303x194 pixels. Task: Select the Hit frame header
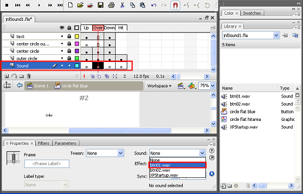[x=121, y=28]
